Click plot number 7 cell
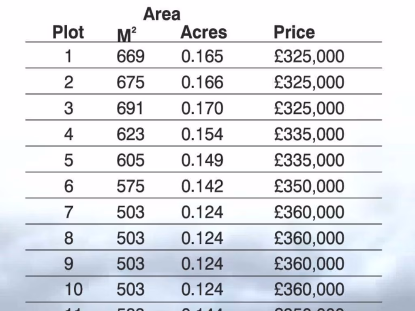The width and height of the screenshot is (415, 311). tap(68, 212)
